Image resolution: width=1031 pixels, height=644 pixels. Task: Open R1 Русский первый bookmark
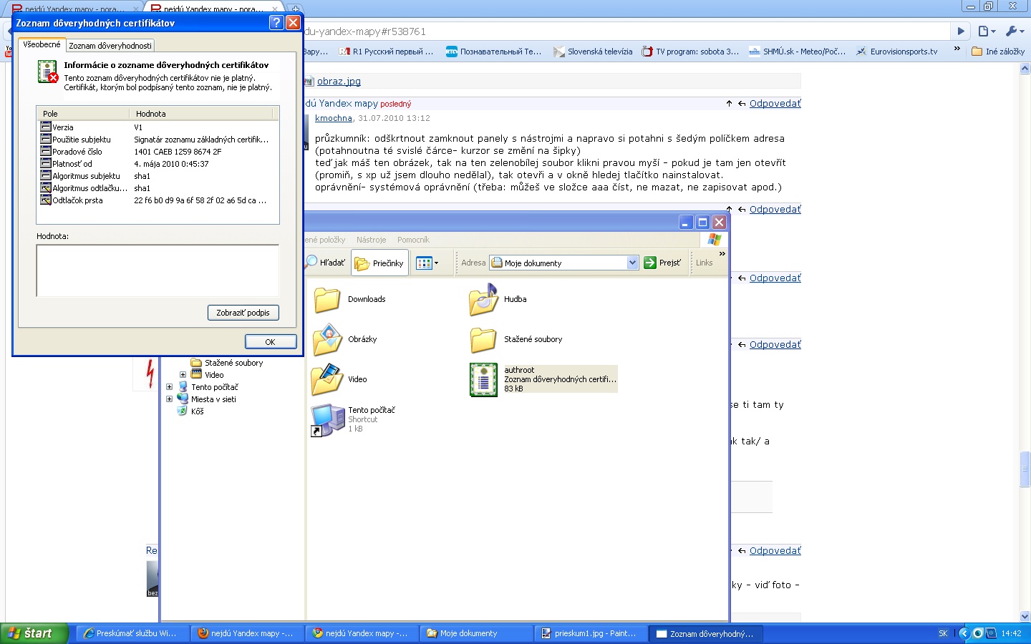(387, 52)
